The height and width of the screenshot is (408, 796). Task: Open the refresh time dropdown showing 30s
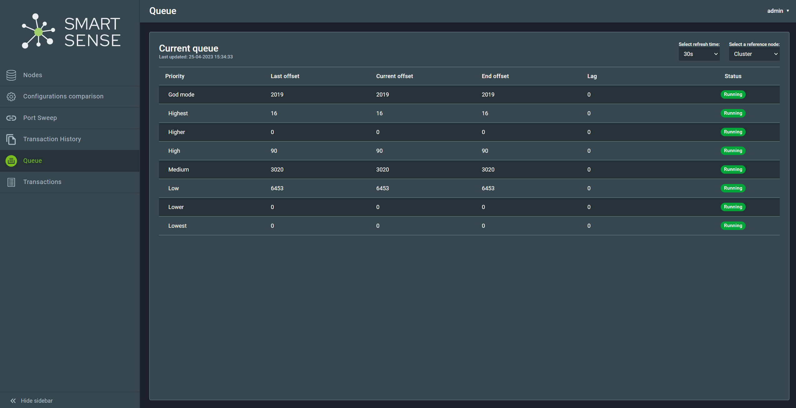[x=699, y=54]
